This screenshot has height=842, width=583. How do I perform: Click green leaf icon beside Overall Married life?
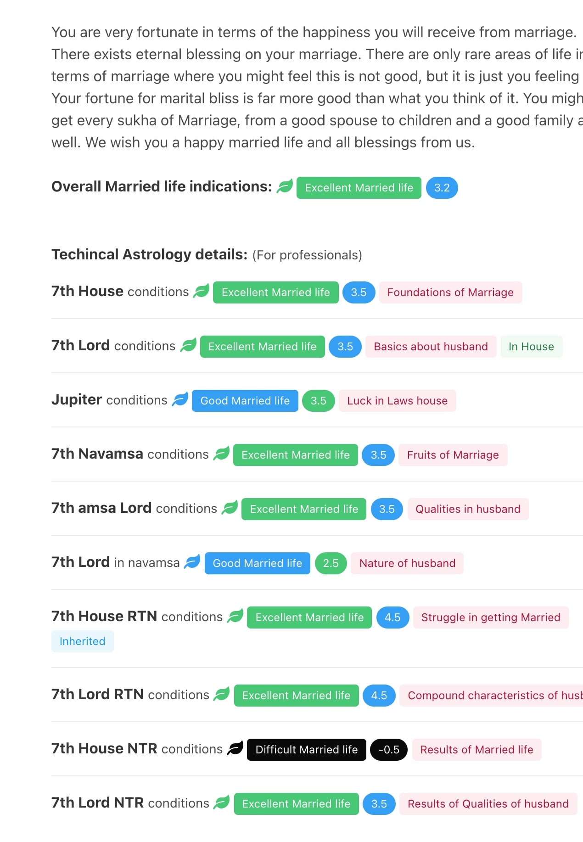285,186
